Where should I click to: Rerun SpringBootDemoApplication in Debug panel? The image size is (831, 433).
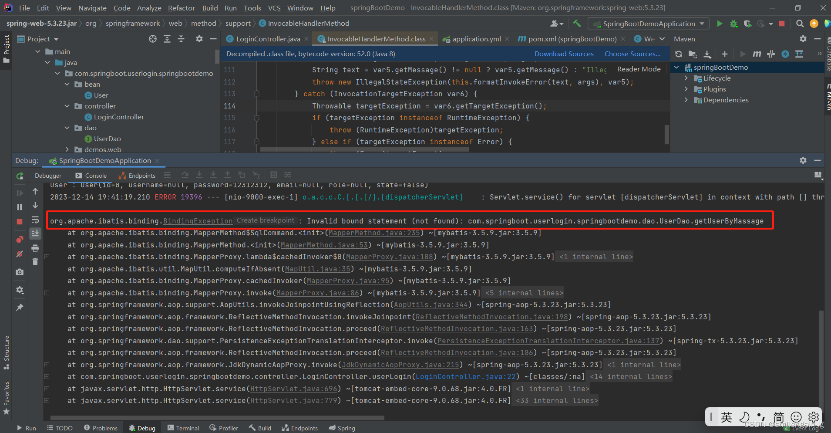(x=20, y=176)
